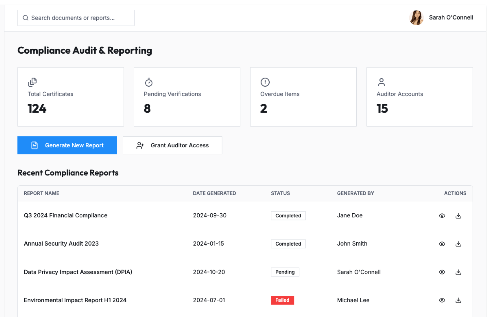The width and height of the screenshot is (487, 317).
Task: Click the Pending status badge
Action: pyautogui.click(x=285, y=272)
